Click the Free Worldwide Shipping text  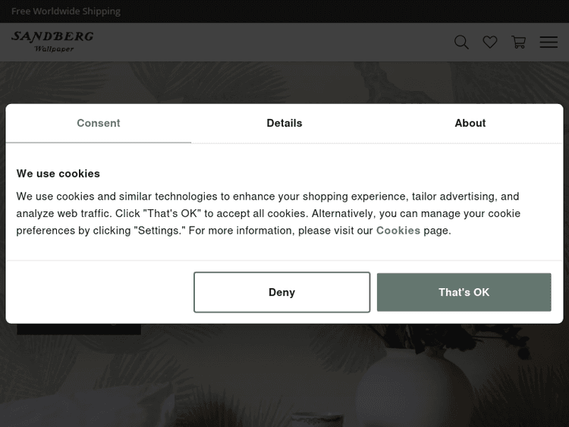pos(66,11)
